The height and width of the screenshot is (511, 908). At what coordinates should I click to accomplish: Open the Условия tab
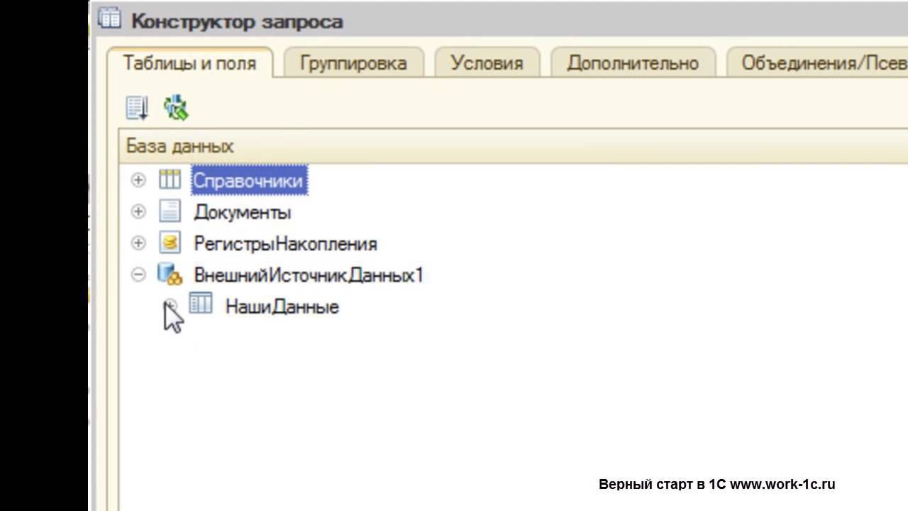487,63
